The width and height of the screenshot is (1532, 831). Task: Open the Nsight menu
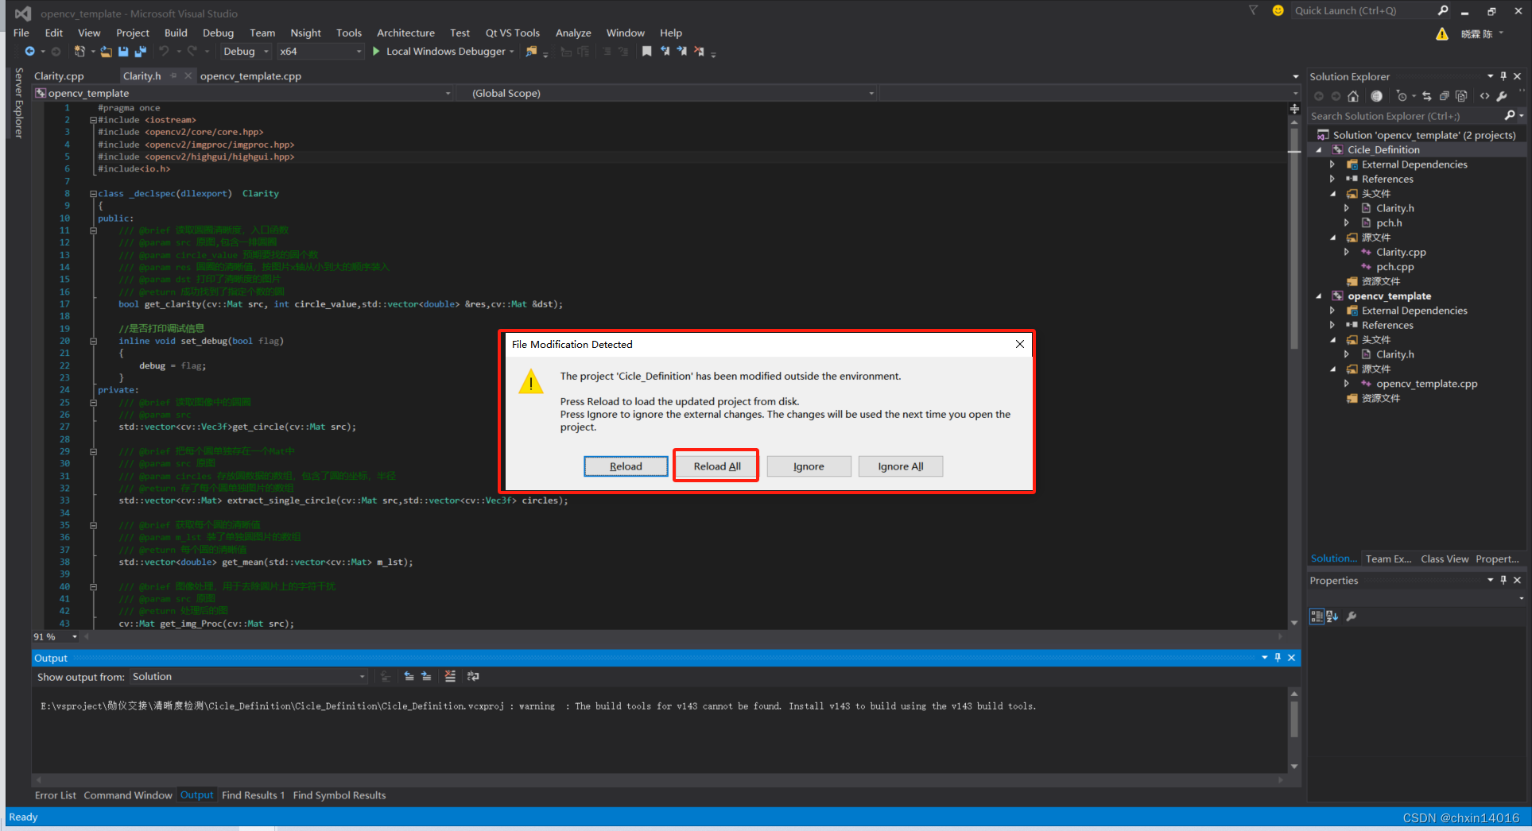tap(305, 33)
